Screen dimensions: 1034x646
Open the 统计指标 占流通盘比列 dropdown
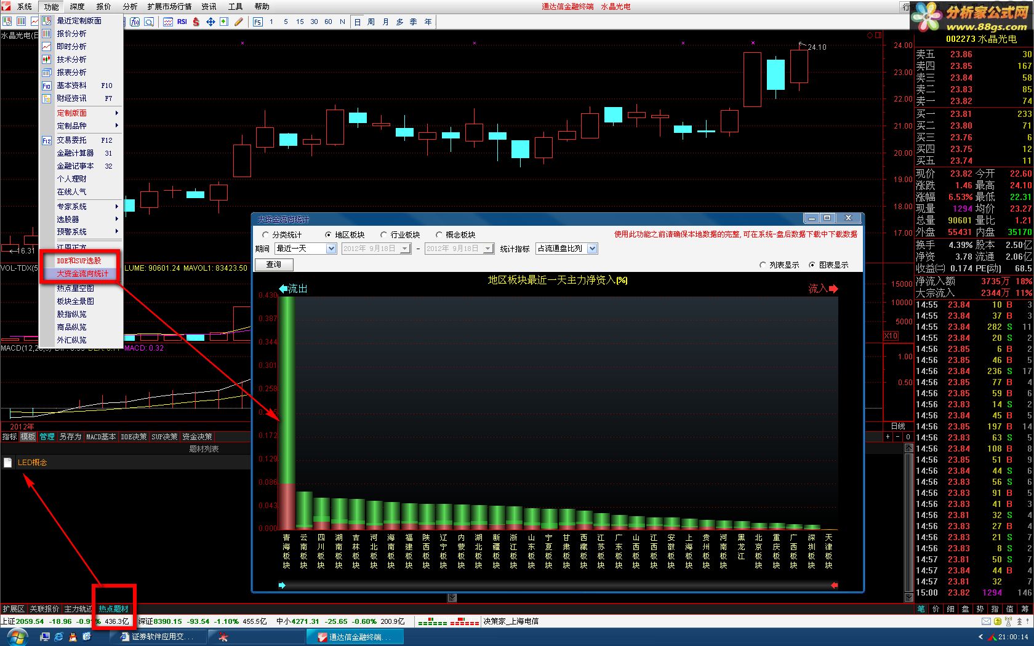[592, 249]
